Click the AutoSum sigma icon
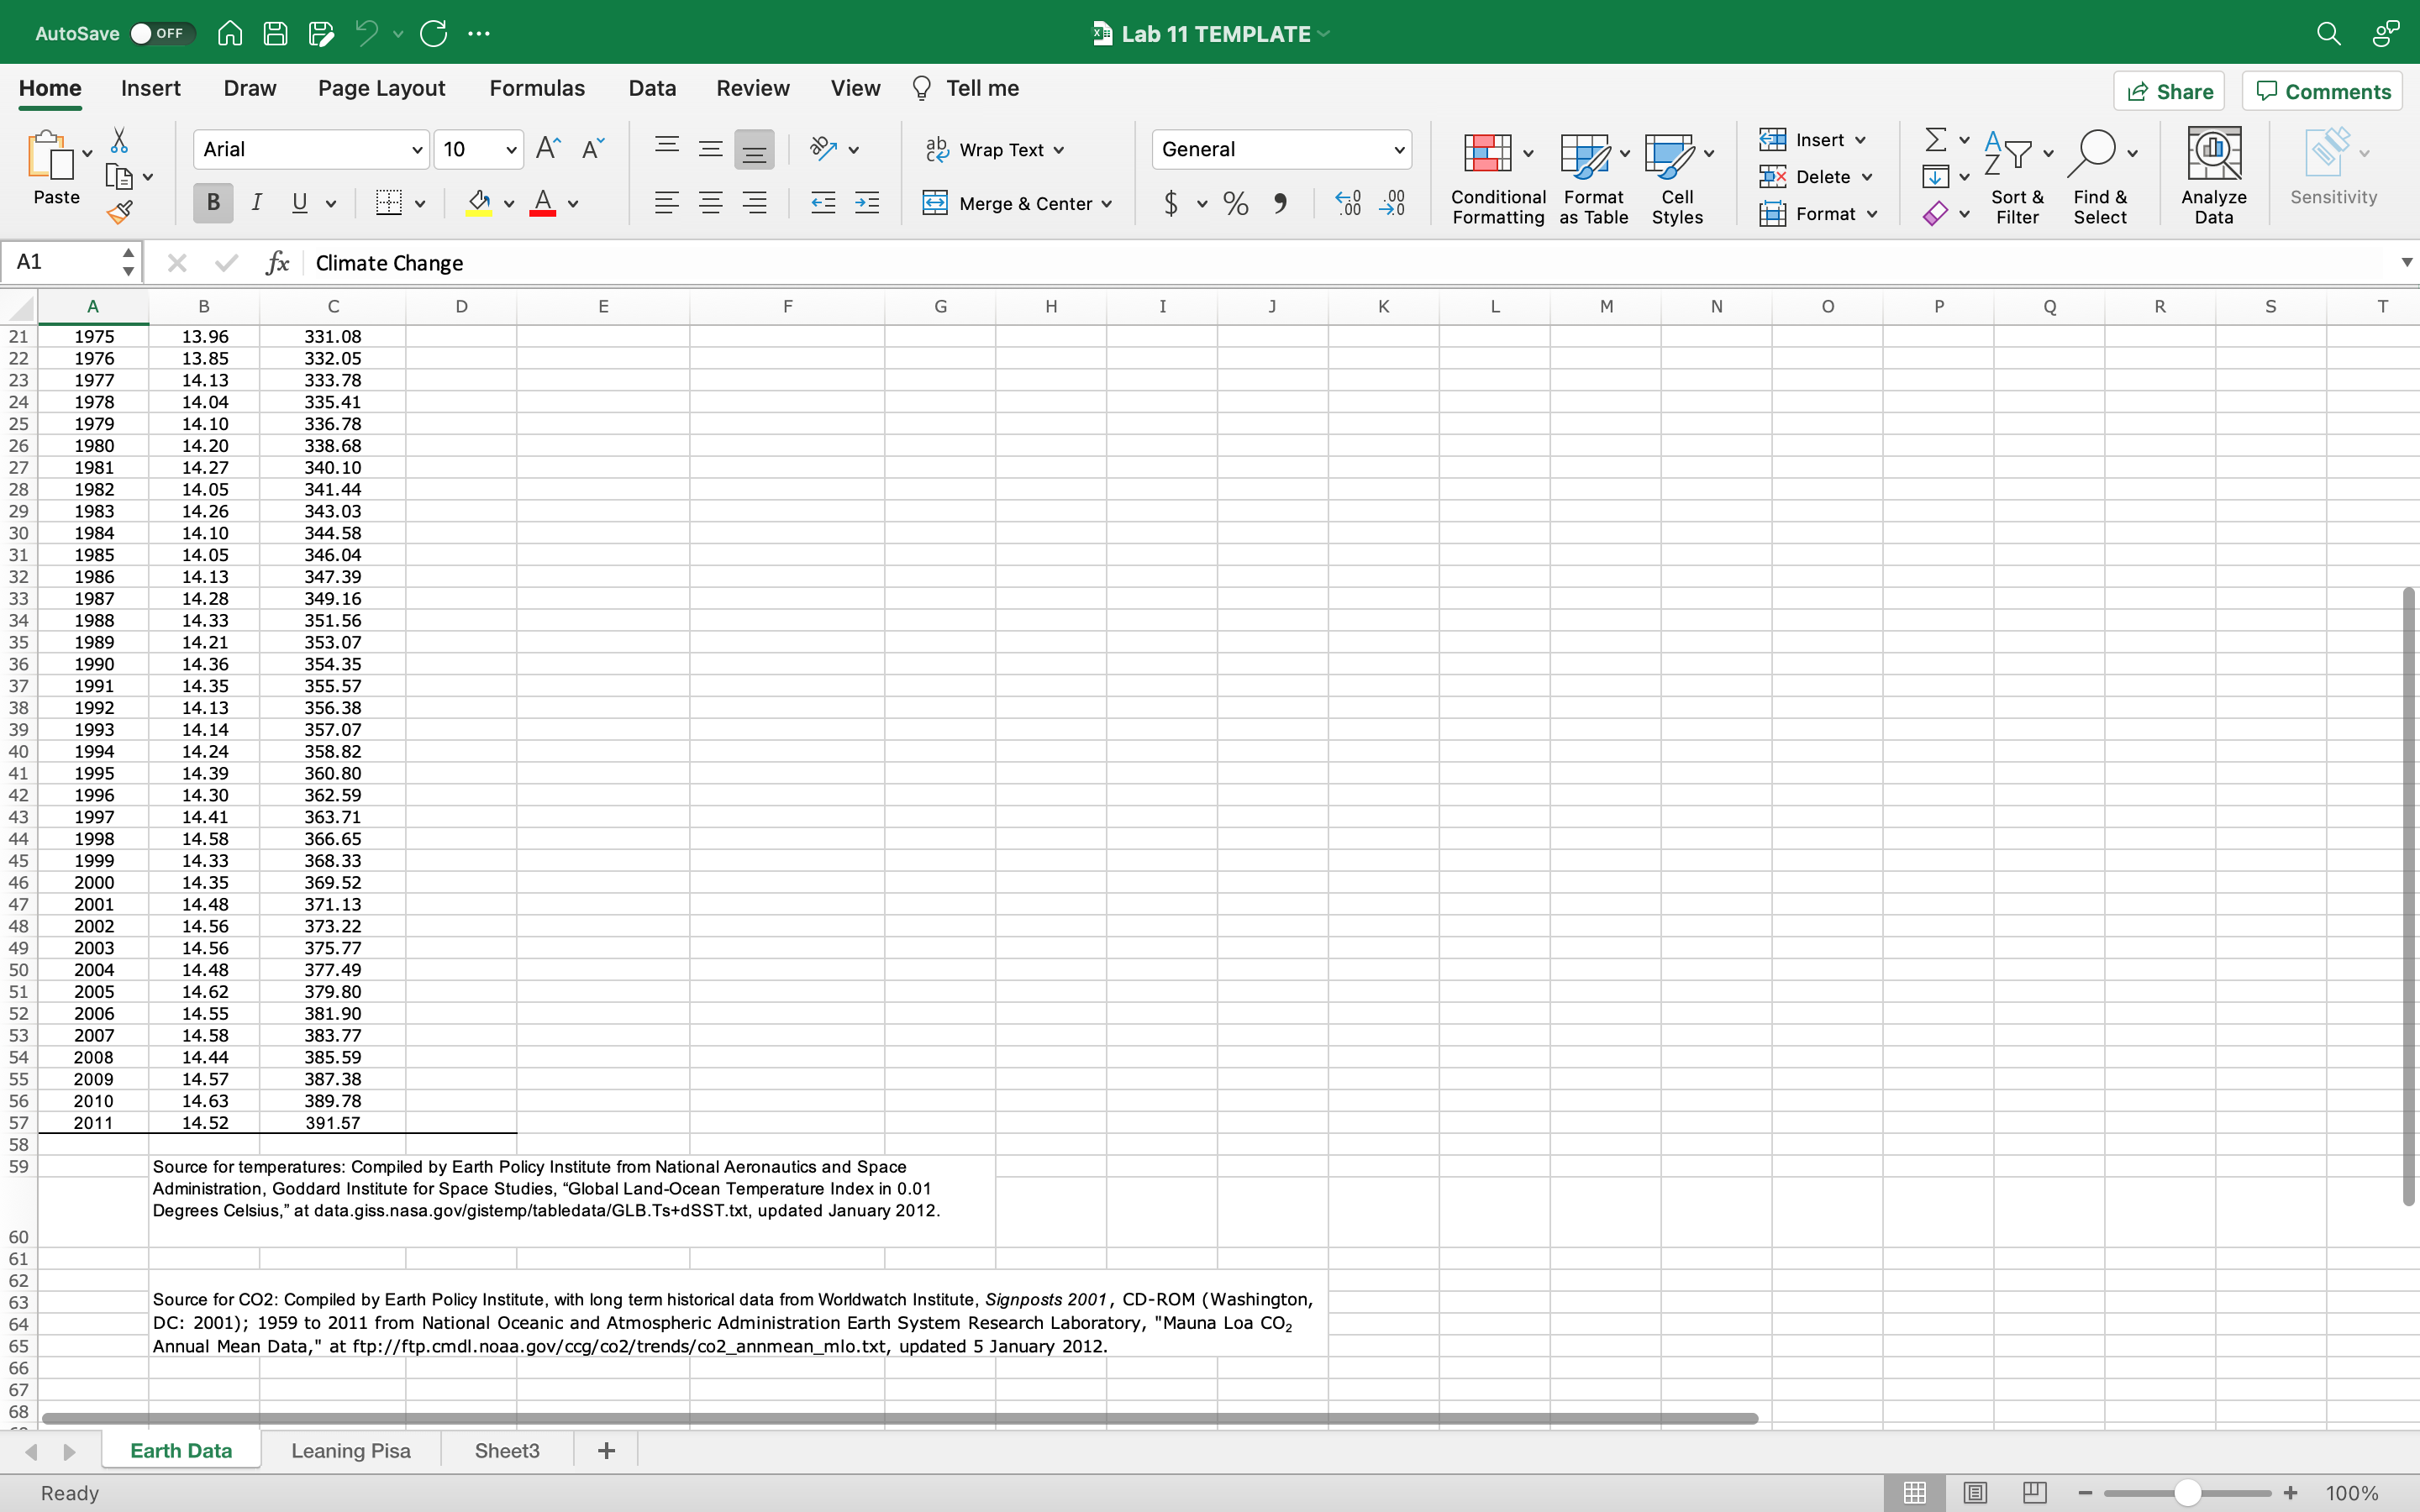 point(1935,140)
